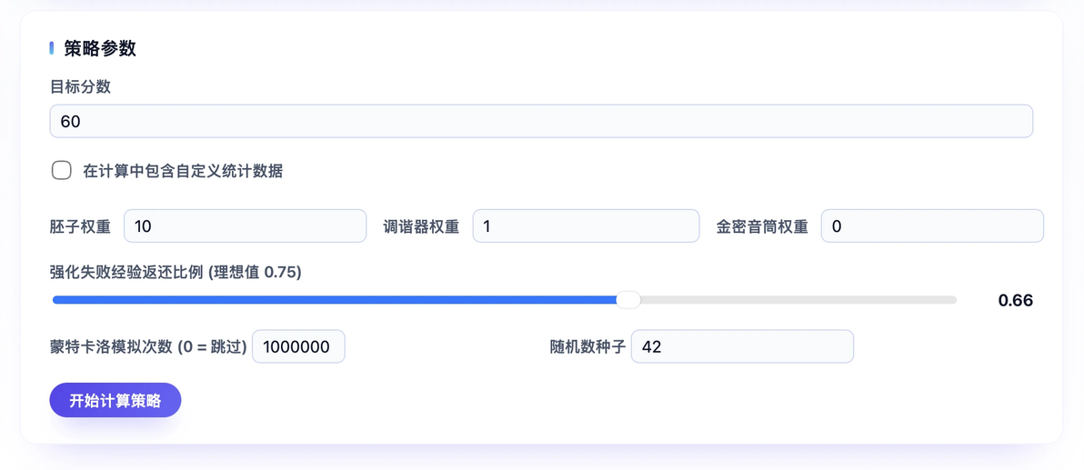1084x470 pixels.
Task: Click the 金密音筒权重 label text
Action: click(x=762, y=226)
